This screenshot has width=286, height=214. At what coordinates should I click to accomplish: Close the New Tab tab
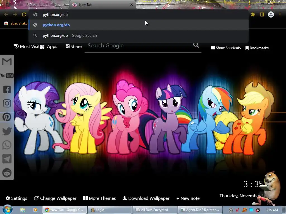(132, 5)
